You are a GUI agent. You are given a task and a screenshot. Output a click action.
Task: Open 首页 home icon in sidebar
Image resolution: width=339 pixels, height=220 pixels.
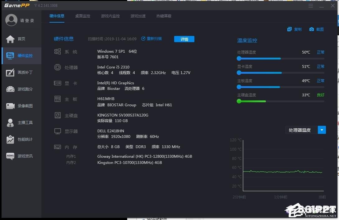click(10, 39)
